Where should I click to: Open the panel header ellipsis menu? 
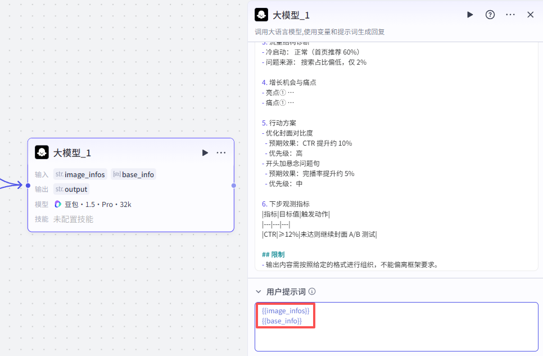[510, 15]
